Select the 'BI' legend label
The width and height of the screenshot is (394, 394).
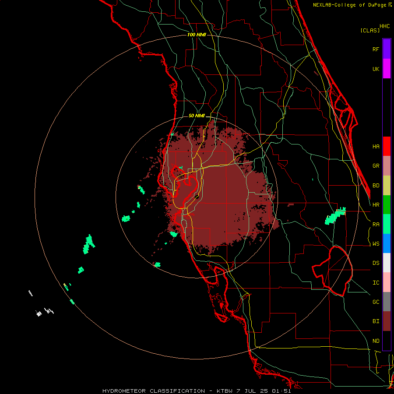(376, 321)
